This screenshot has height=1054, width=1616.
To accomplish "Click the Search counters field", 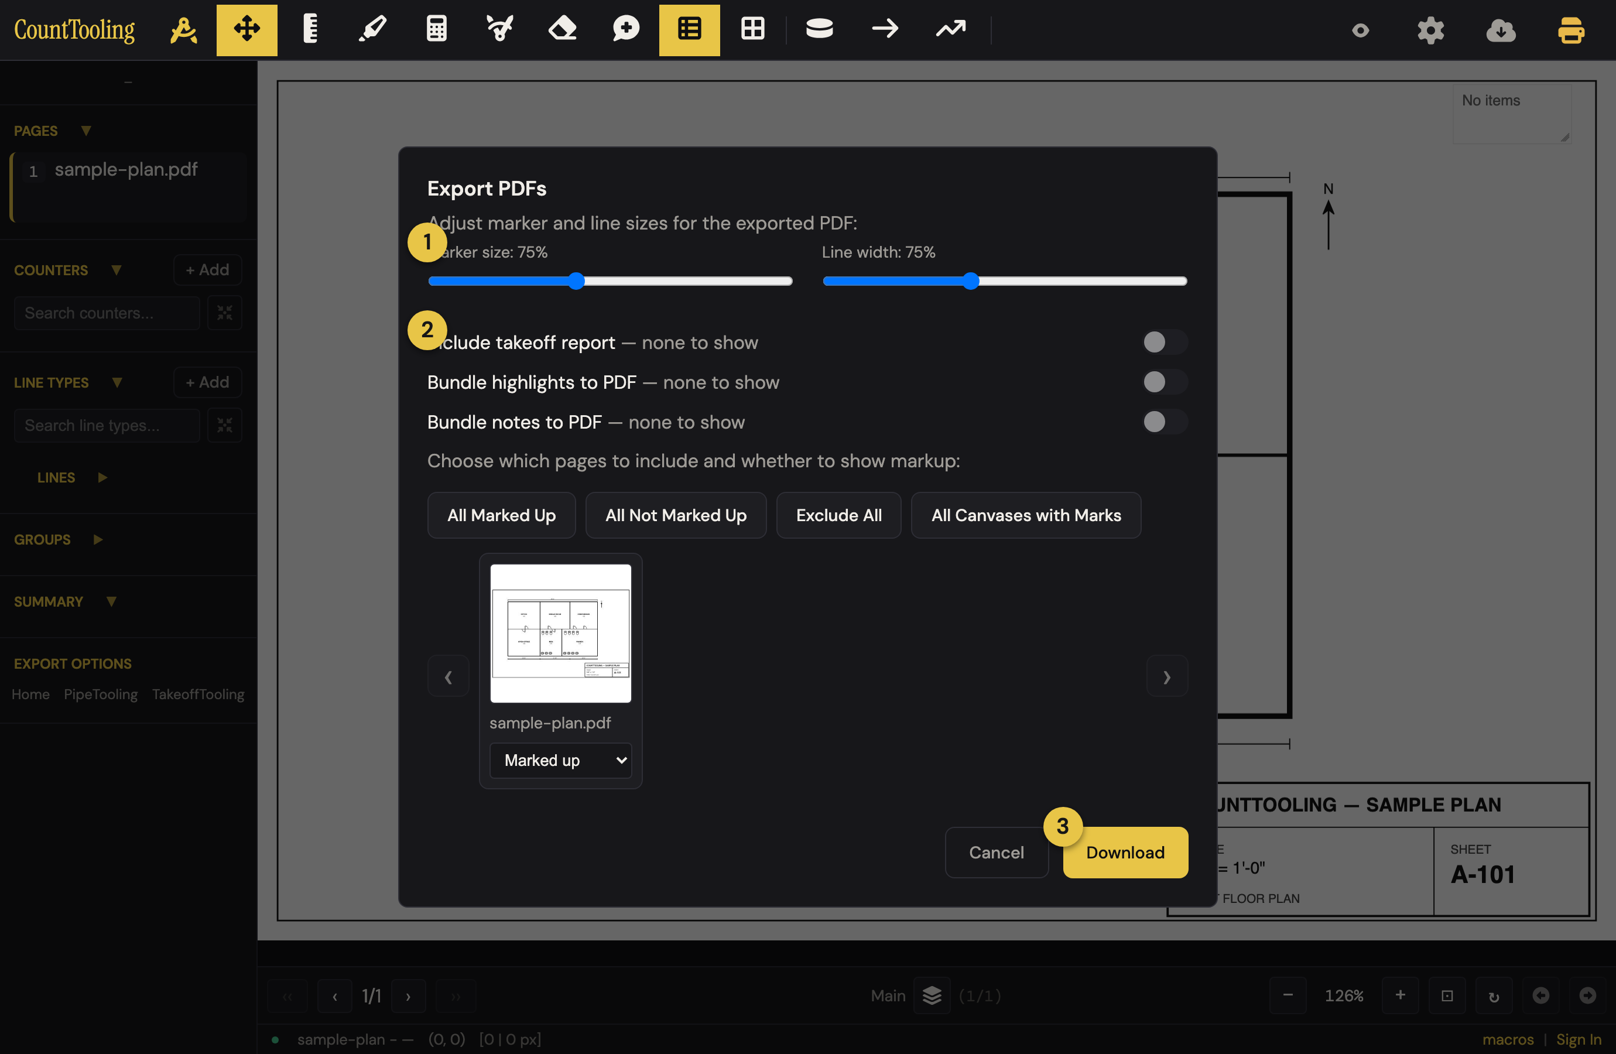I will [x=107, y=313].
